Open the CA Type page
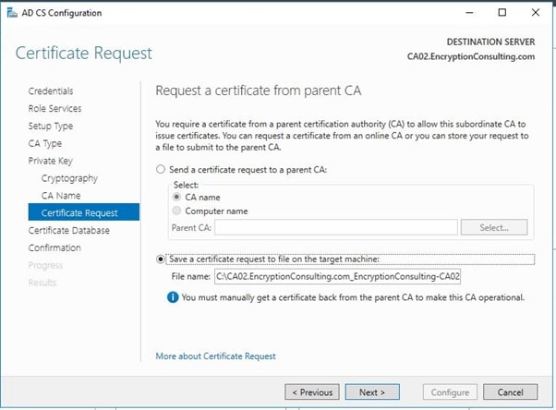The width and height of the screenshot is (556, 410). [x=45, y=143]
